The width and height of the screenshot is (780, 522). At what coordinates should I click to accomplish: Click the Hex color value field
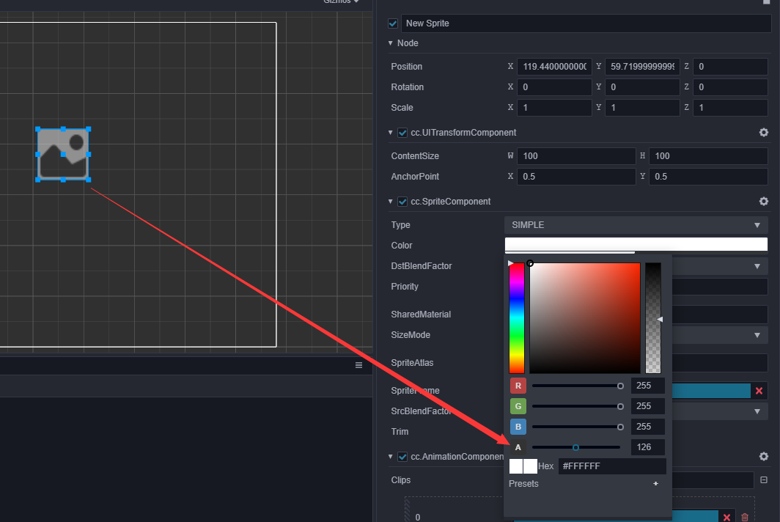pos(612,466)
